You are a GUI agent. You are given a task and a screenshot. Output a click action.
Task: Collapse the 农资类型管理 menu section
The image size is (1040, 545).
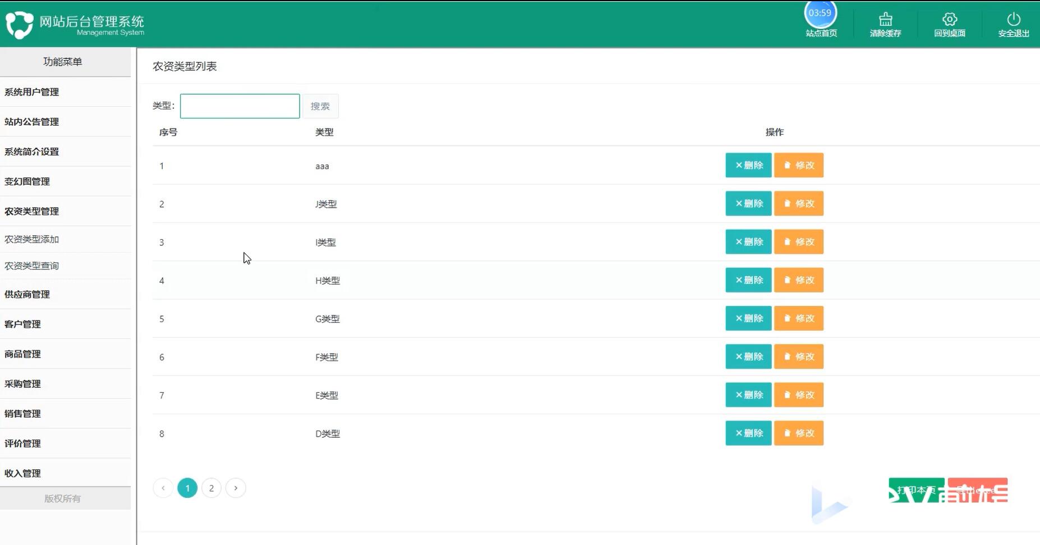(32, 212)
